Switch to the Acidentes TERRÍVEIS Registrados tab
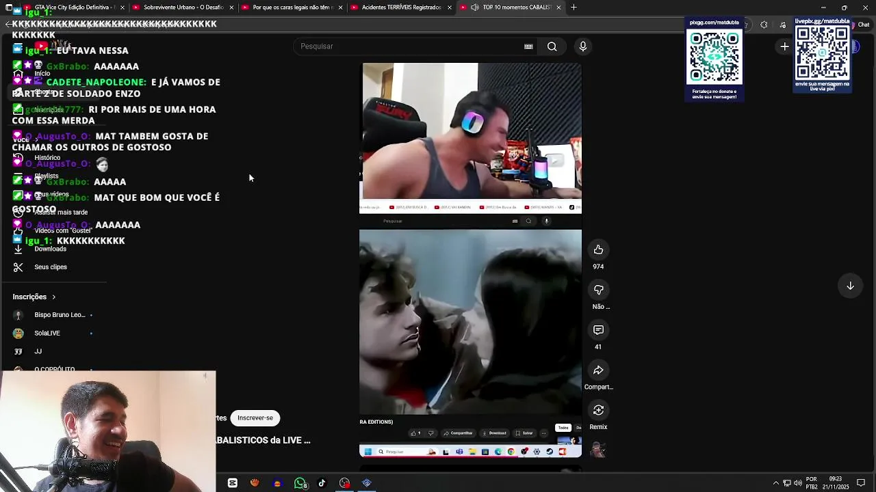The height and width of the screenshot is (492, 876). tap(400, 8)
